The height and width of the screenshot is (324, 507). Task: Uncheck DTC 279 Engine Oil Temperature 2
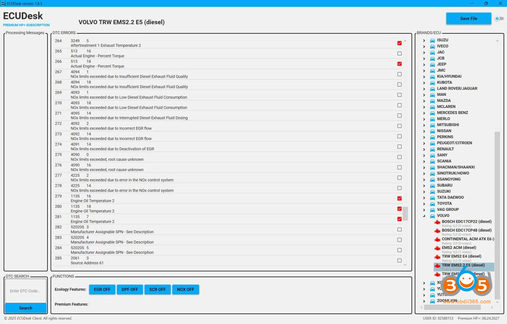point(399,198)
